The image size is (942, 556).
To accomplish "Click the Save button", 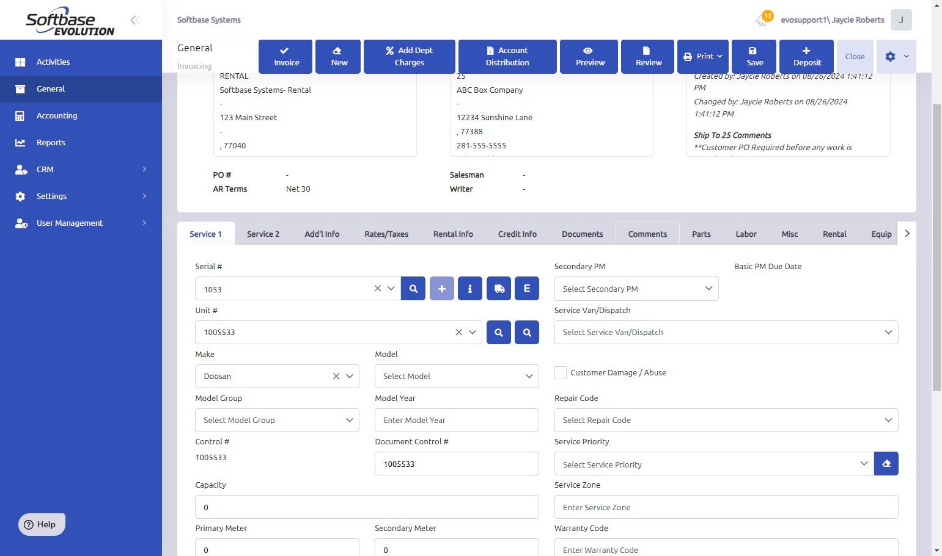I will click(x=754, y=57).
